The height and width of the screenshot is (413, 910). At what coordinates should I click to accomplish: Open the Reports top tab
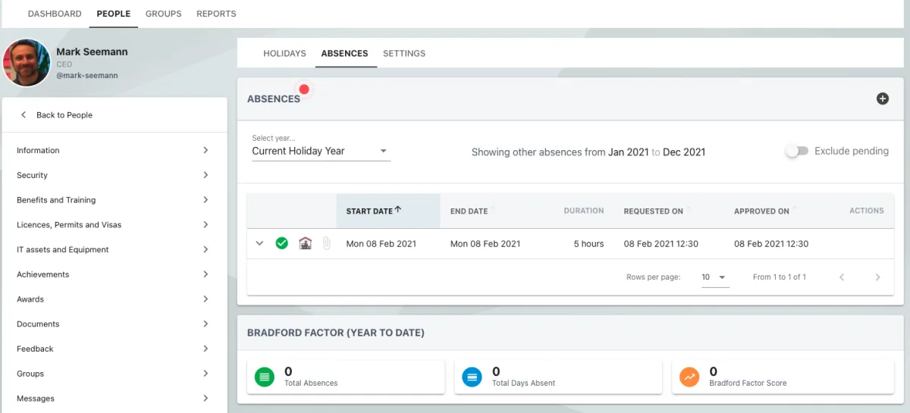(216, 14)
